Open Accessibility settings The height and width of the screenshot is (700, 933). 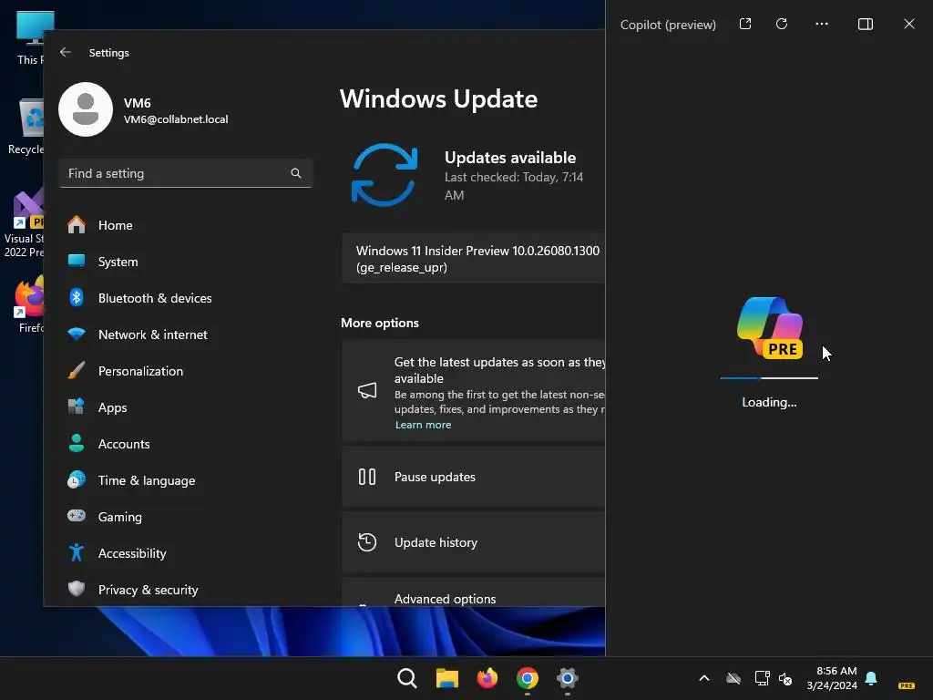point(186,553)
